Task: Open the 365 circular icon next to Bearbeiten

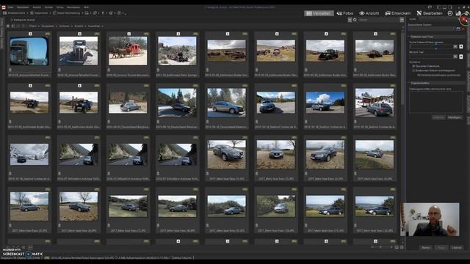Action: (x=450, y=13)
